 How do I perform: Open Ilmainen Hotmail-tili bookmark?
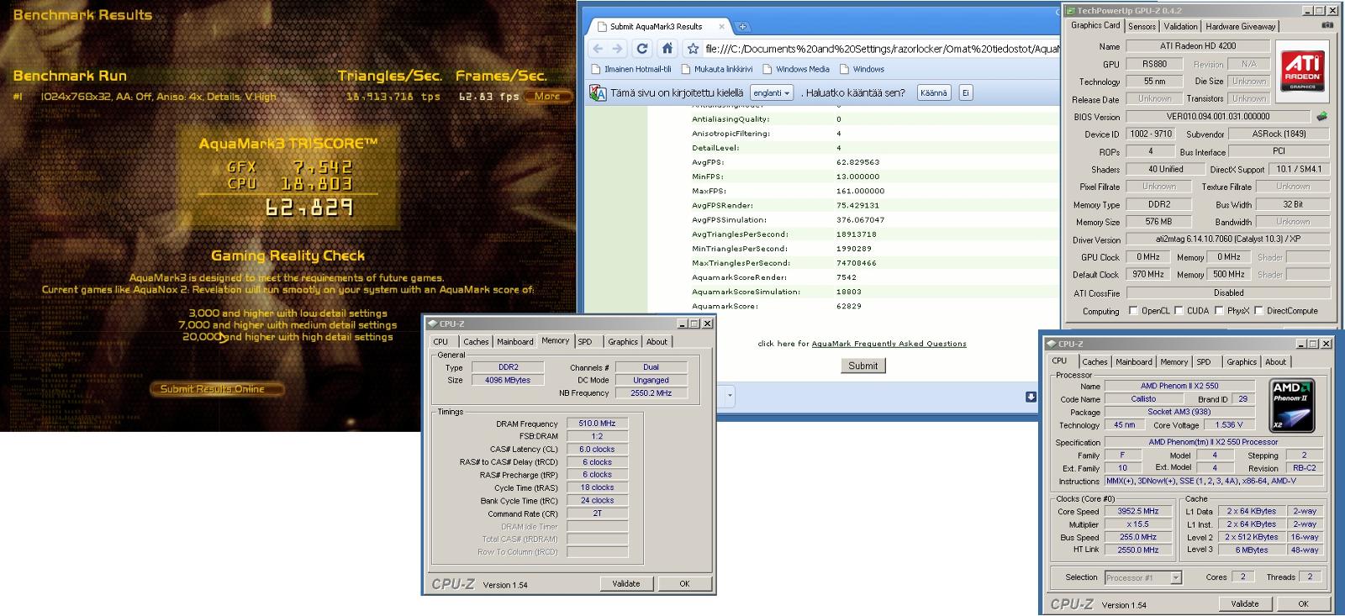coord(631,69)
